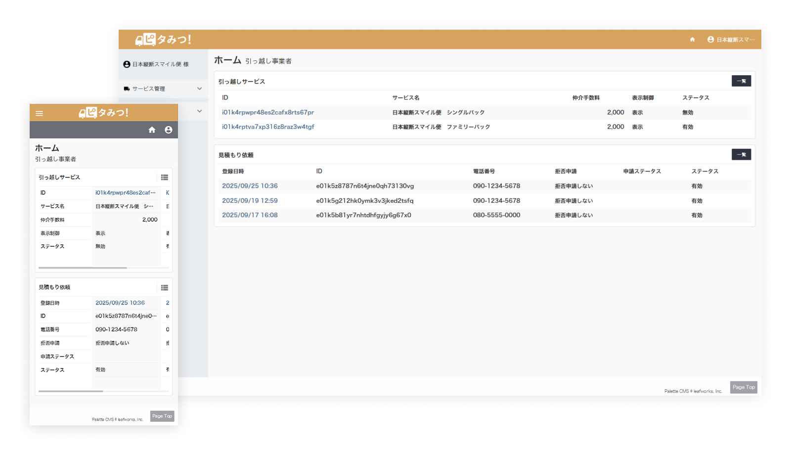This screenshot has height=455, width=791.
Task: Click list icon in mobile 見積もり依頼 panel
Action: (164, 287)
